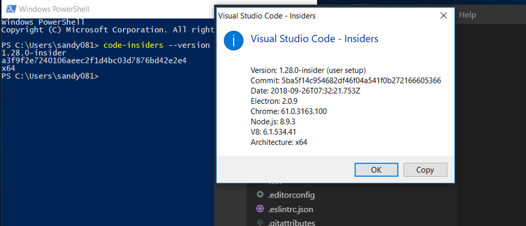The width and height of the screenshot is (526, 226).
Task: Click the gear icon beside .editorconfig
Action: 260,194
